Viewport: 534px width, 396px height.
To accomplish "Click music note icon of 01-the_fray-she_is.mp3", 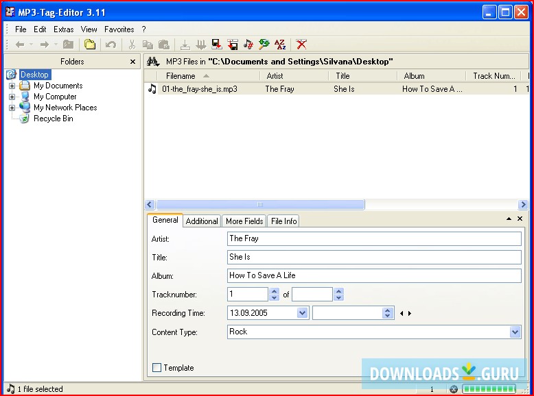I will click(152, 89).
